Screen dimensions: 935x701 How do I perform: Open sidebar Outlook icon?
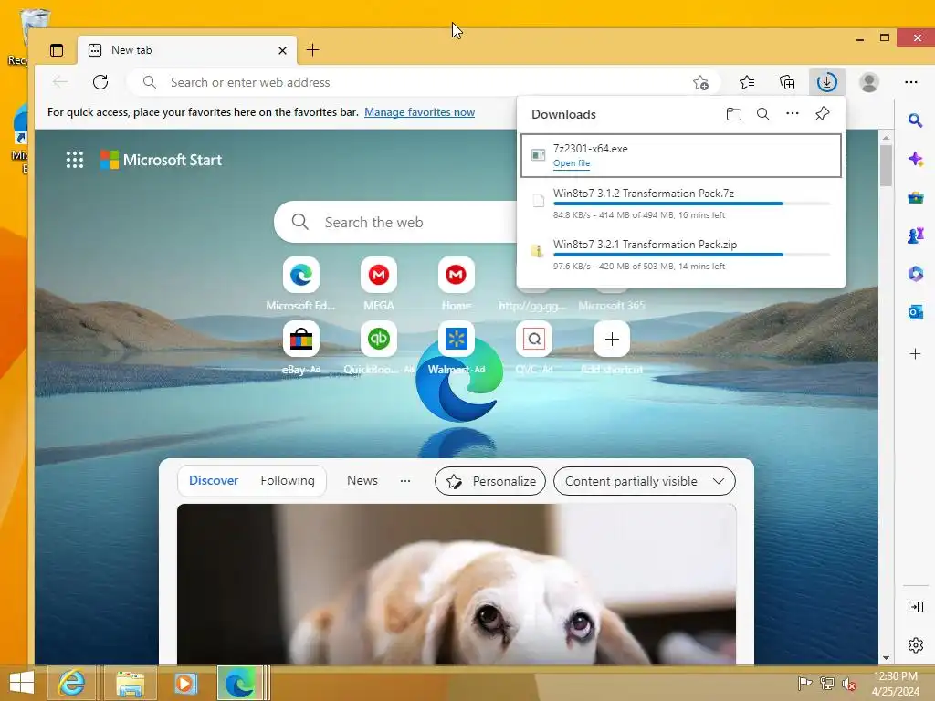(915, 312)
